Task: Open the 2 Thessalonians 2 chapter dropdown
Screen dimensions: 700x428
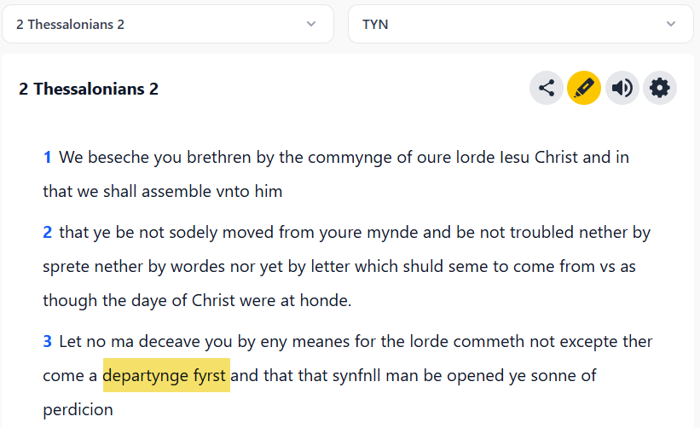Action: pyautogui.click(x=167, y=24)
